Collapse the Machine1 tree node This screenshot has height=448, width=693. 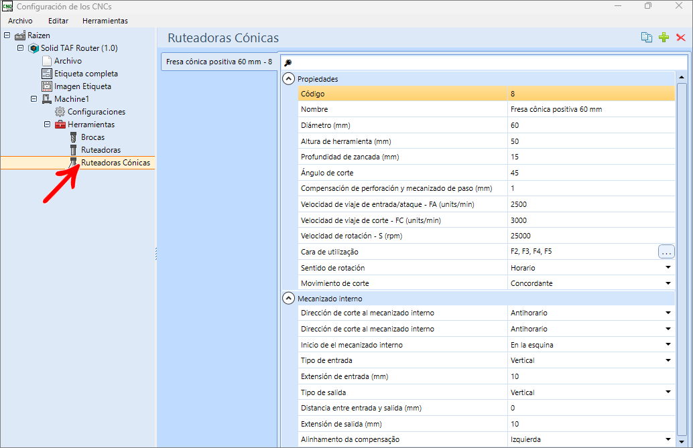click(34, 99)
